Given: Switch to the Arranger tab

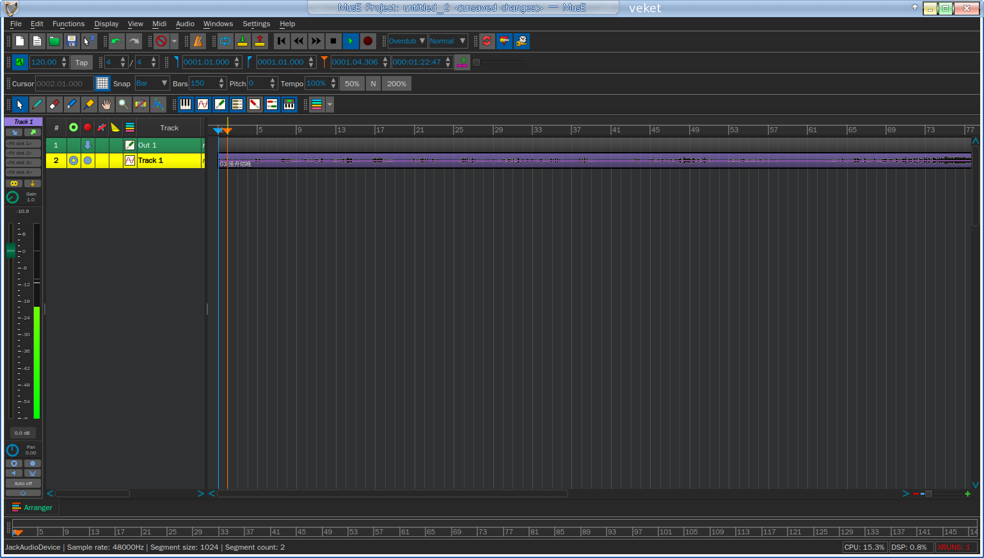Looking at the screenshot, I should click(32, 508).
